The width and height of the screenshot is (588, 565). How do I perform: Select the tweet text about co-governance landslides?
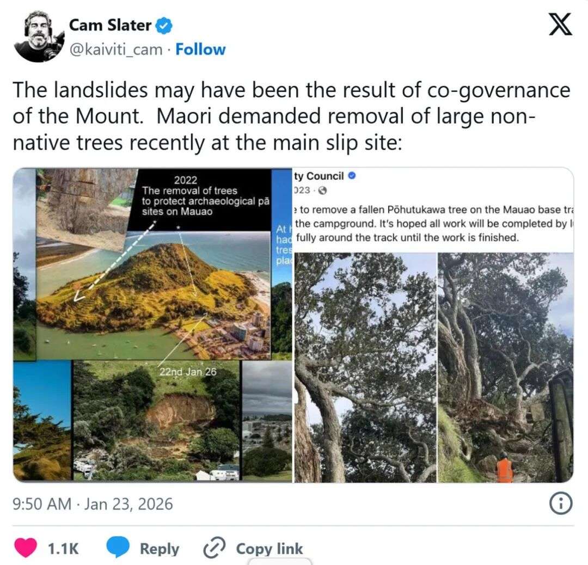[291, 116]
